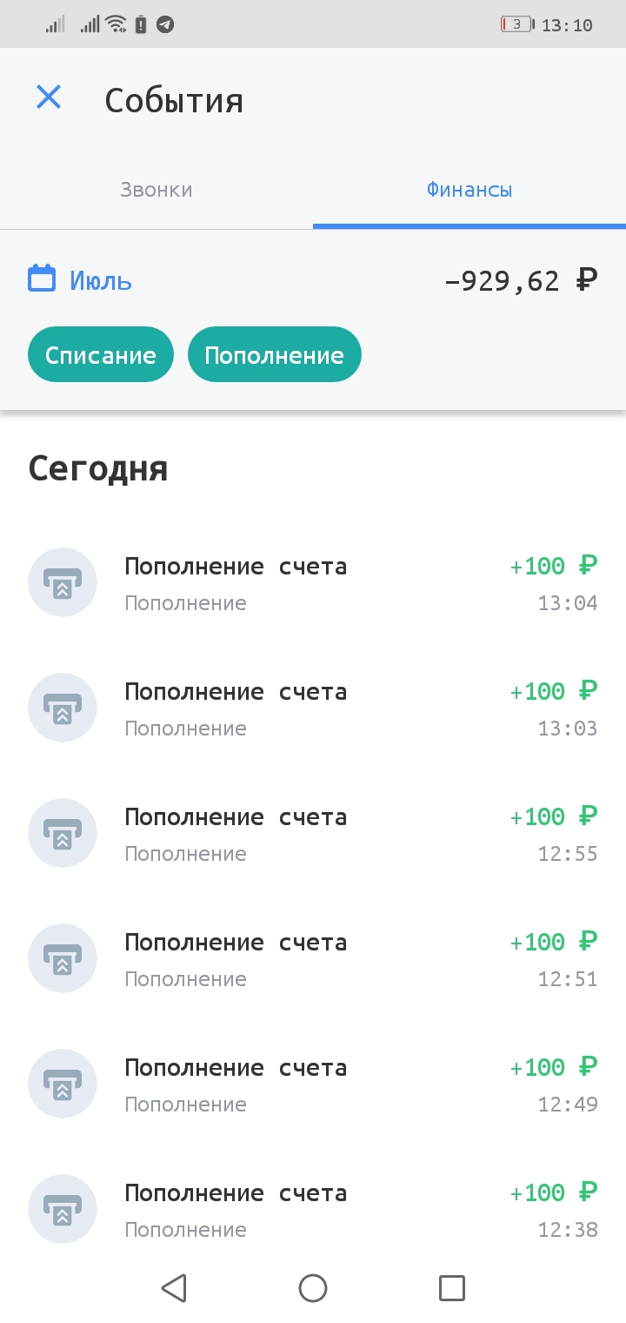The height and width of the screenshot is (1323, 626).
Task: Tap Android back navigation triangle
Action: coord(174,1287)
